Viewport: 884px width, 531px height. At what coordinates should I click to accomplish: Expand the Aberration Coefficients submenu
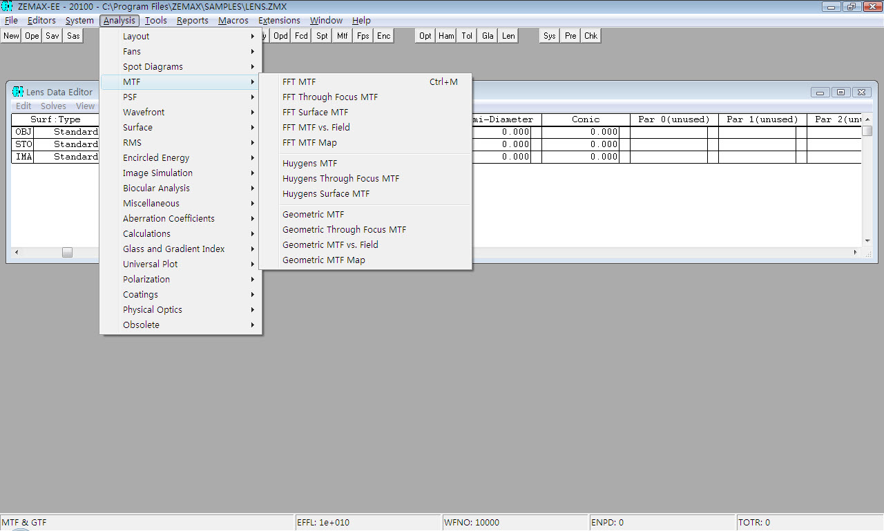[181, 218]
